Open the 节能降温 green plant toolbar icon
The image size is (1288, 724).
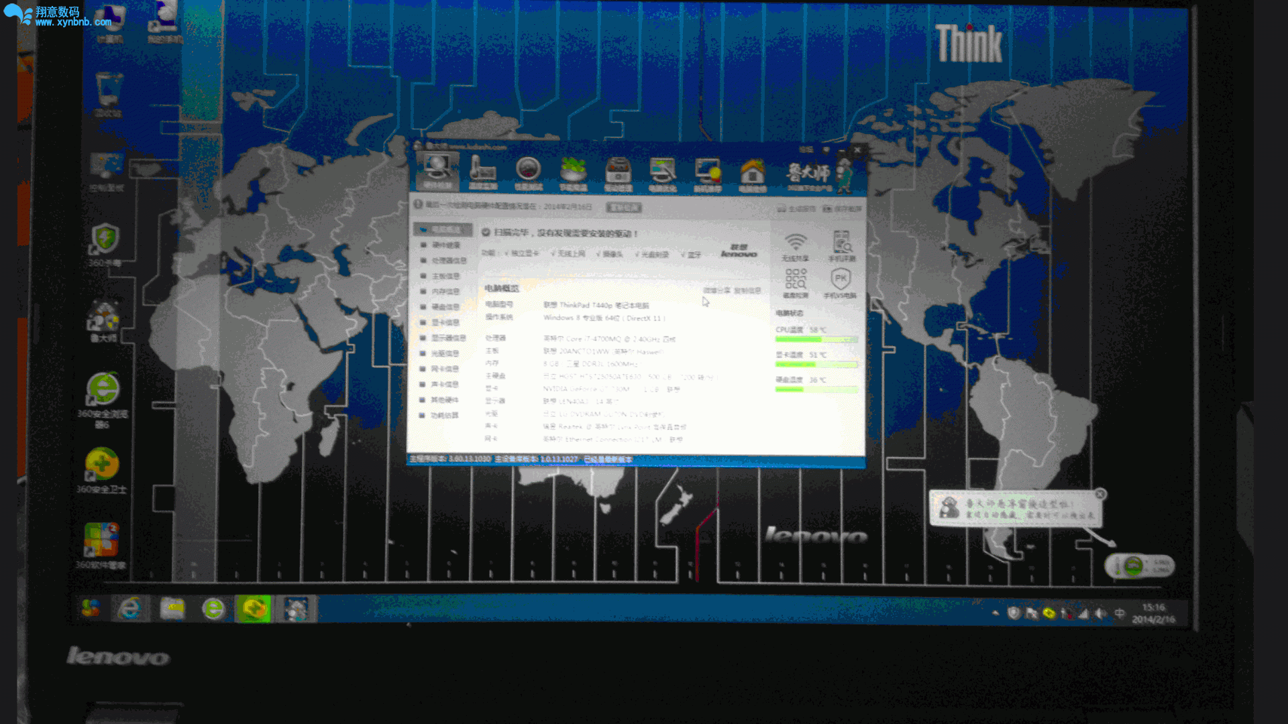tap(573, 174)
